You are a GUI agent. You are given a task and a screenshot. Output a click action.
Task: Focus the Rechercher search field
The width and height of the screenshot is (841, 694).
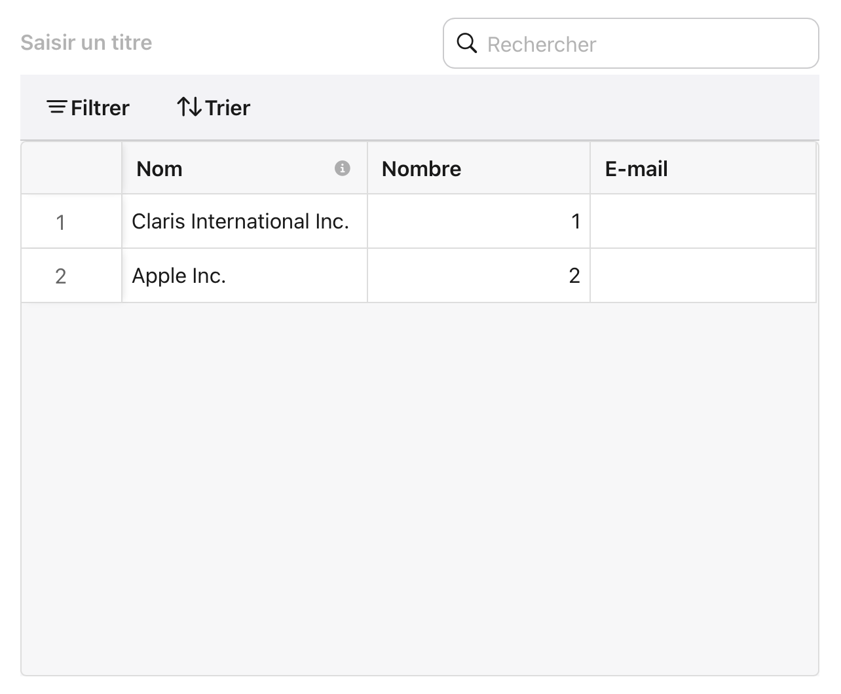point(642,44)
